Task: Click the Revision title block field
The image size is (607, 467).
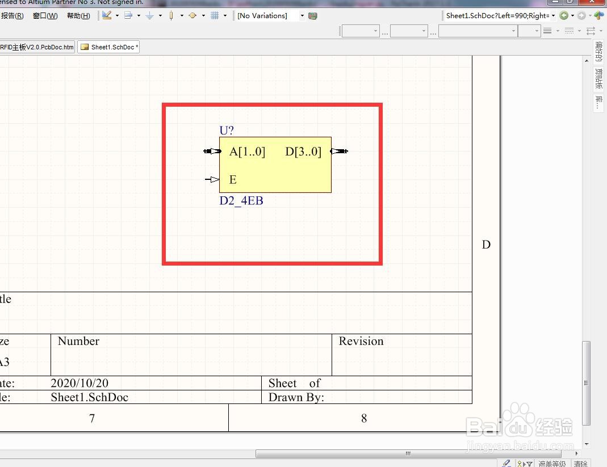Action: 402,355
